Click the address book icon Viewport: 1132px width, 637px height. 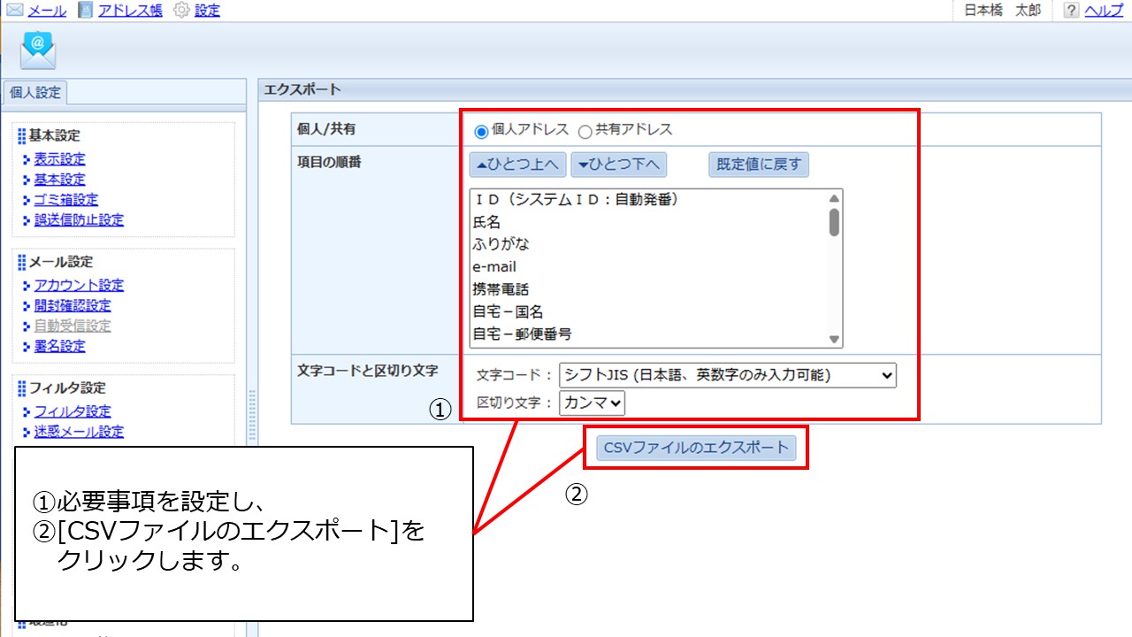85,11
